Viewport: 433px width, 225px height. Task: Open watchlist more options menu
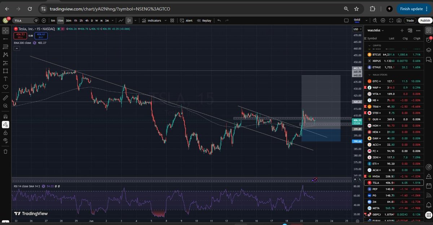pyautogui.click(x=418, y=31)
